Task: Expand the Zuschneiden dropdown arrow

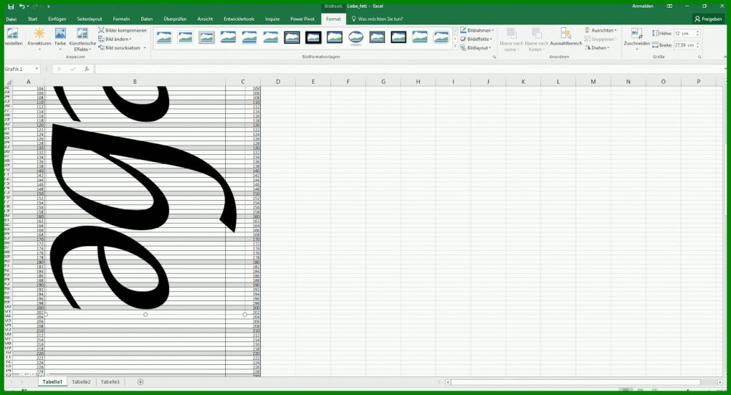Action: coord(637,49)
